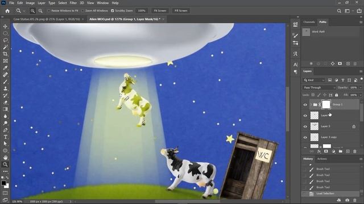Load path as selection icon

point(325,63)
